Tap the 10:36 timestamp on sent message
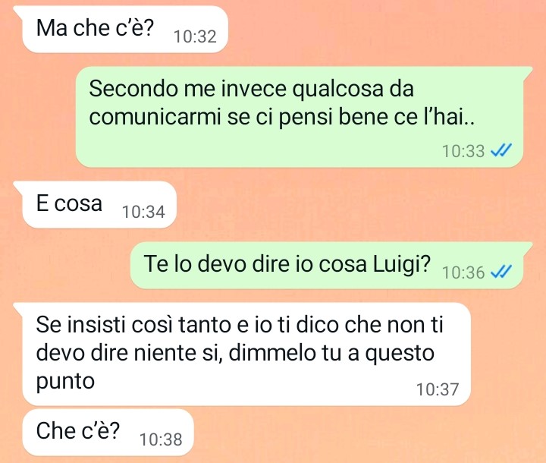Viewport: 546px width, 463px height. tap(463, 272)
